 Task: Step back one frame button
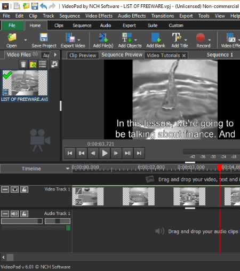[93, 153]
